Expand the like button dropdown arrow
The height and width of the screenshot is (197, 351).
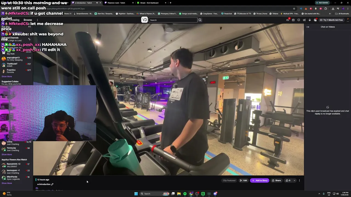pos(295,181)
